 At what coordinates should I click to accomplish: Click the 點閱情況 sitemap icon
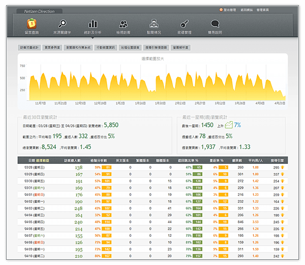coord(154,24)
